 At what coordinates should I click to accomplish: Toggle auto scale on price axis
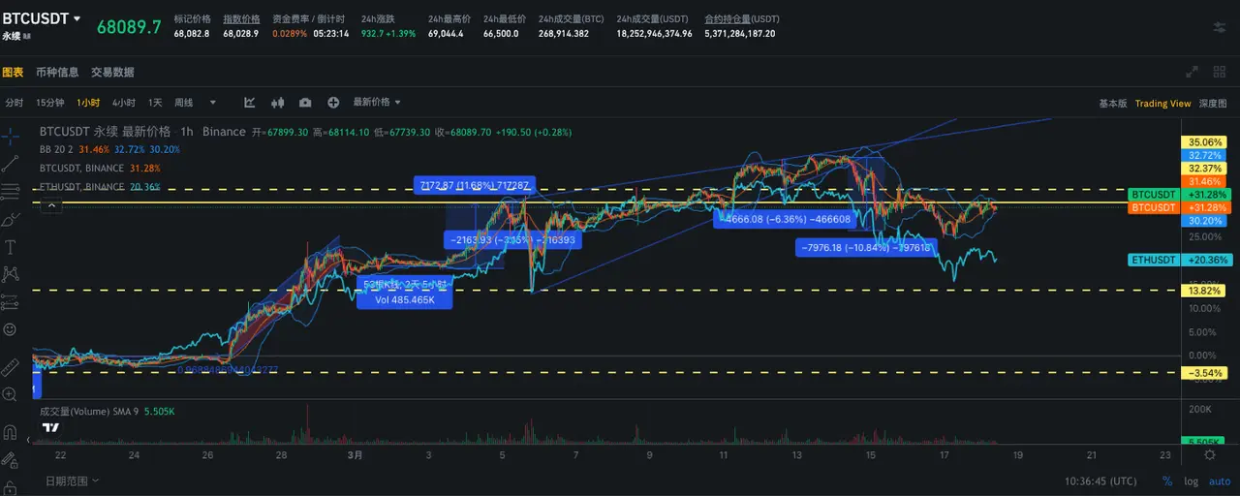(x=1219, y=481)
